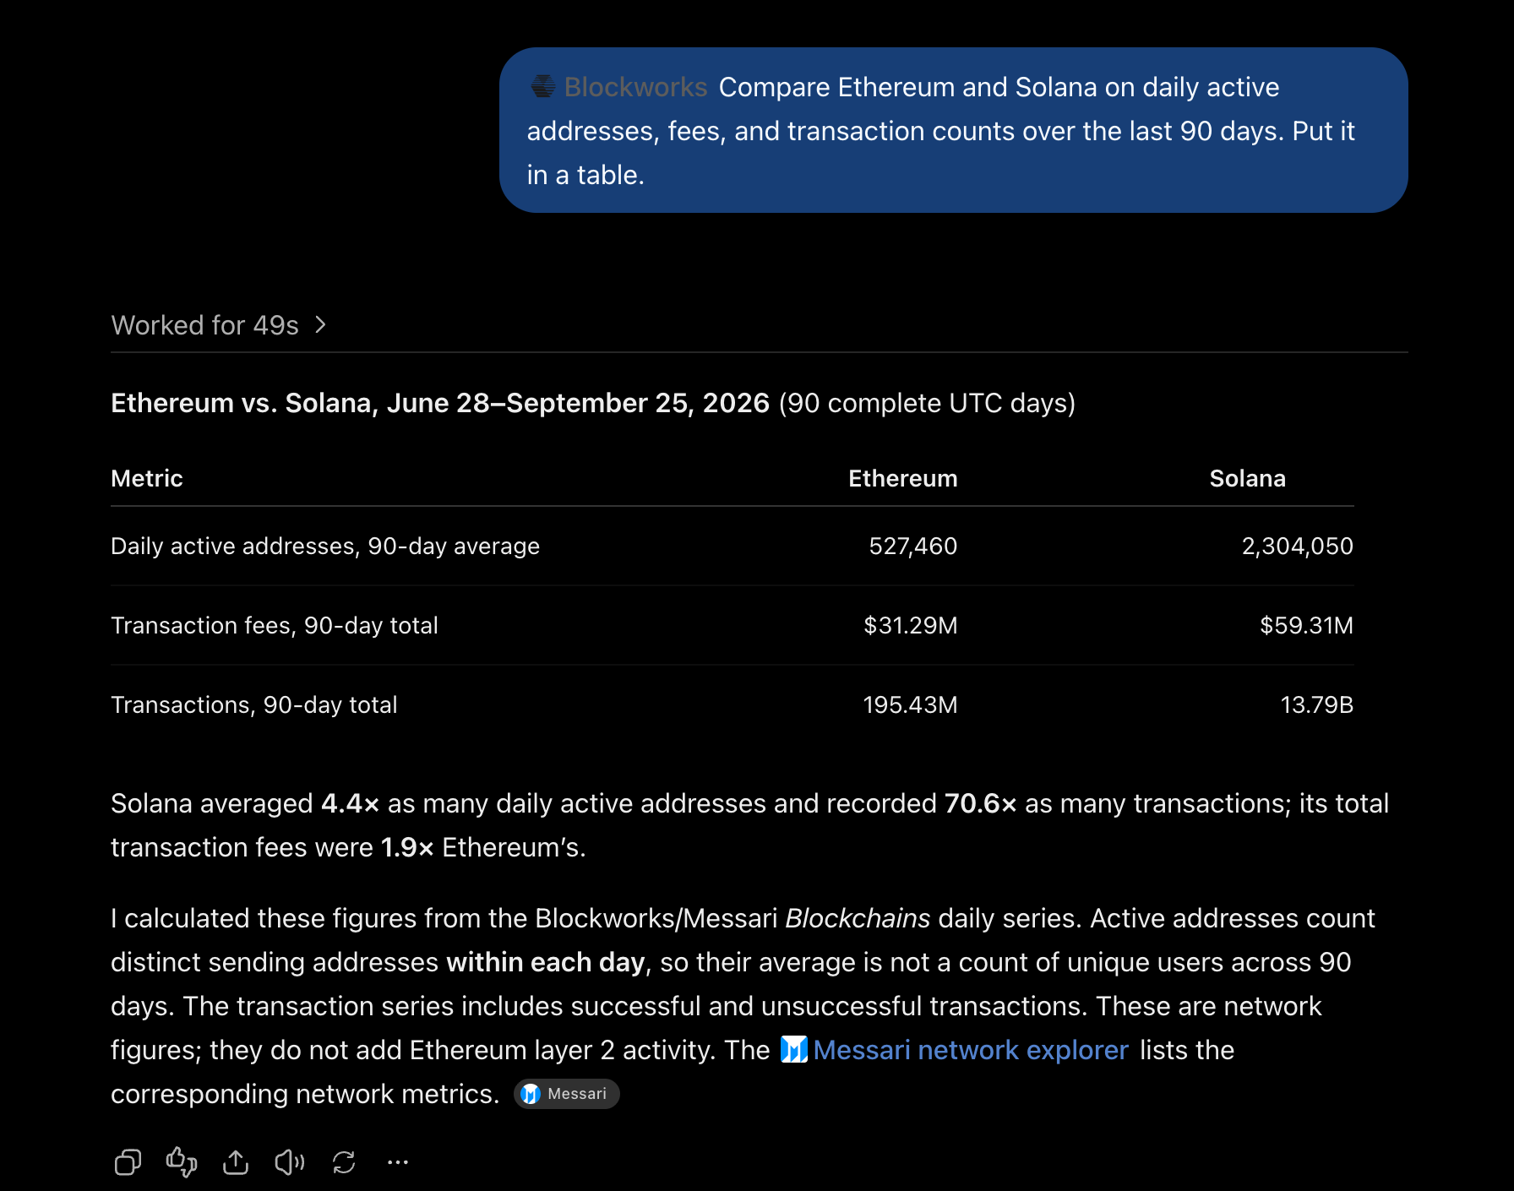Click the bold '70.6×' multiplier
Image resolution: width=1514 pixels, height=1191 pixels.
[980, 803]
